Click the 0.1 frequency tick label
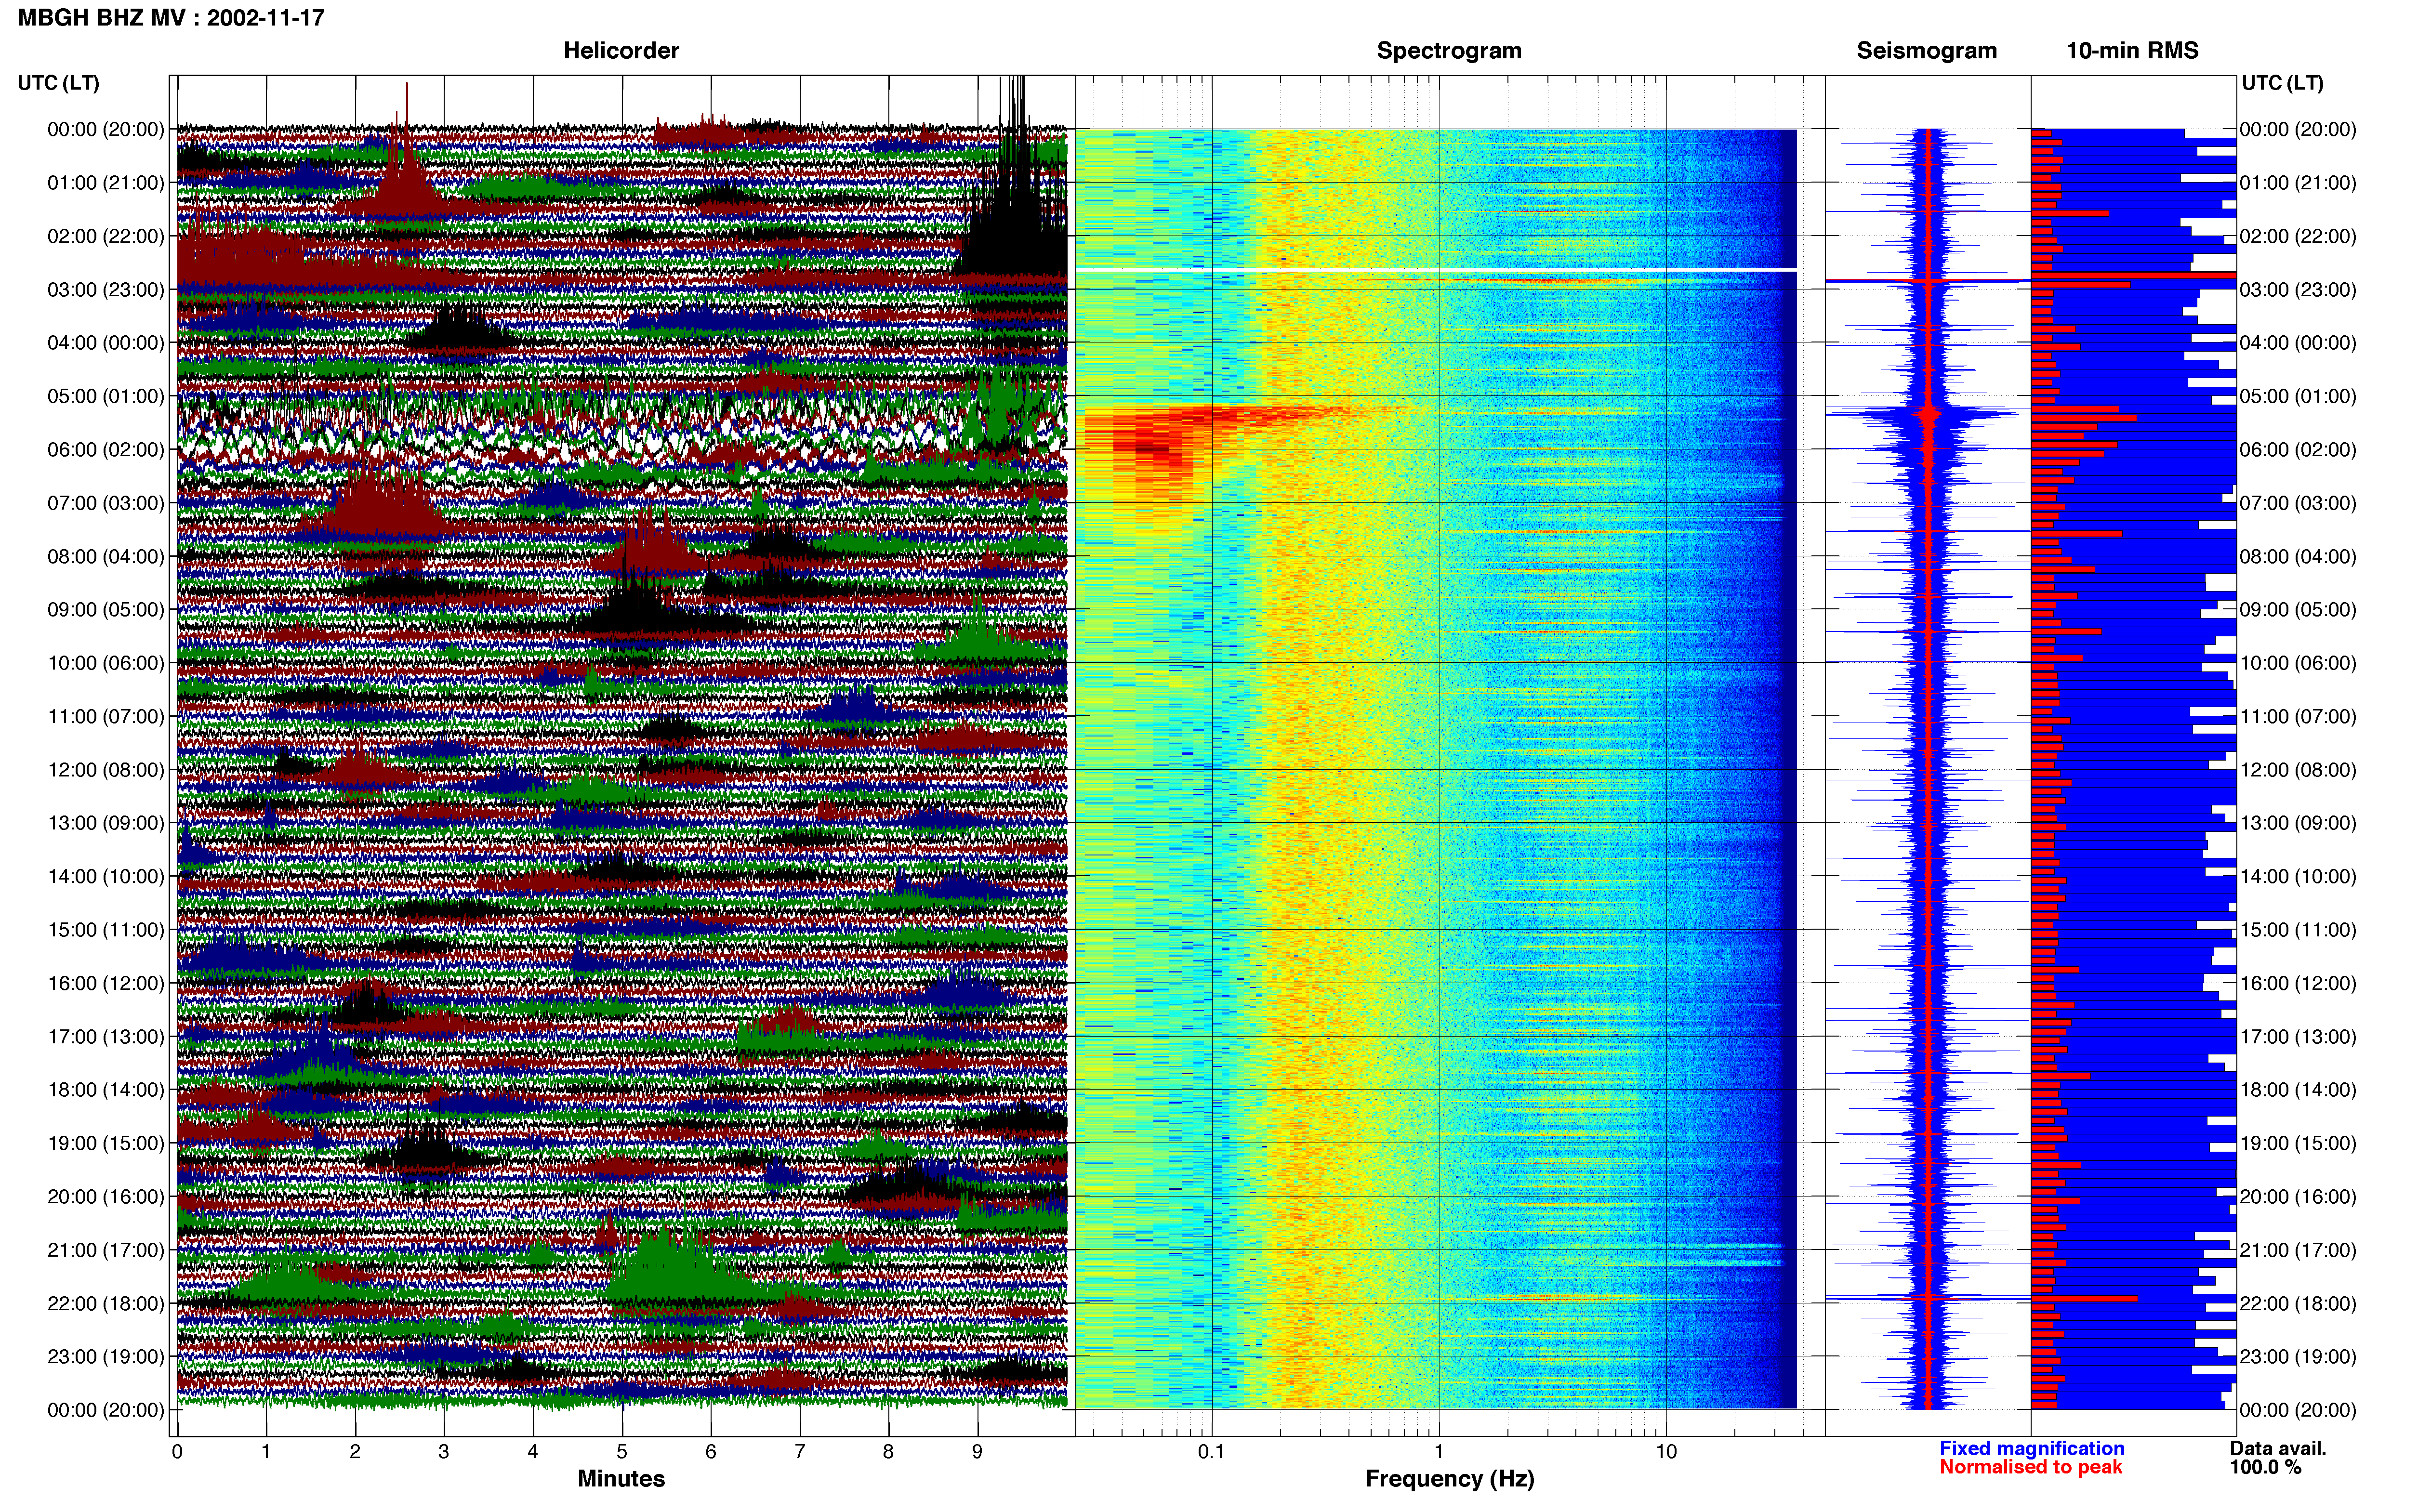2418x1512 pixels. click(1211, 1451)
